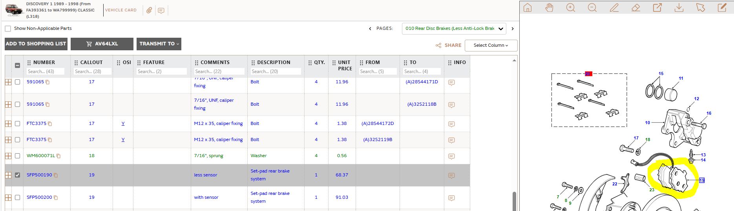Select the eraser tool
Screen dimensions: 734x211
[x=636, y=8]
